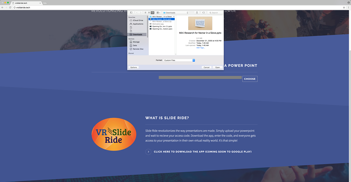Select the vrslideride.tech browser tab
Image resolution: width=351 pixels, height=182 pixels.
click(x=26, y=3)
